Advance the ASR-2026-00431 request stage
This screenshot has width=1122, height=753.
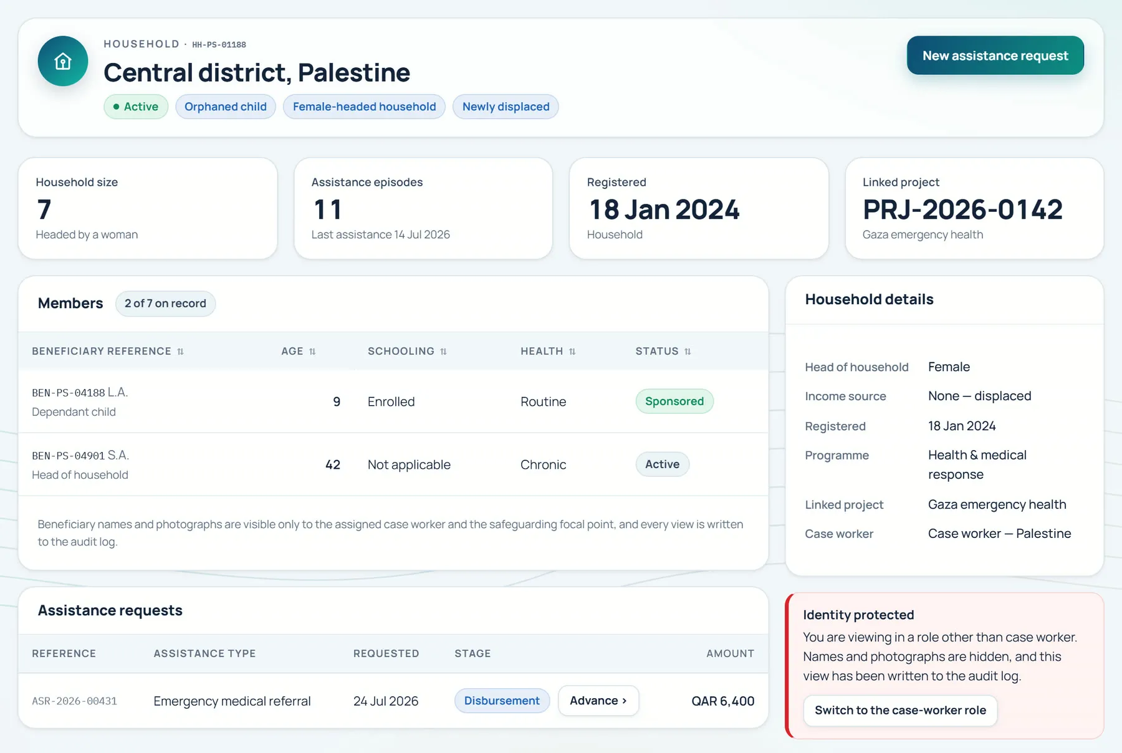click(x=598, y=701)
